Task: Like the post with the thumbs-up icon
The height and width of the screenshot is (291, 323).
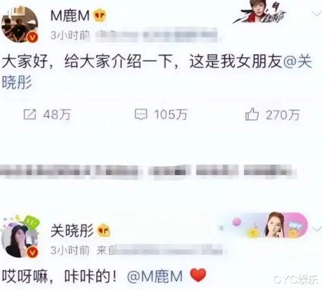Action: point(252,114)
